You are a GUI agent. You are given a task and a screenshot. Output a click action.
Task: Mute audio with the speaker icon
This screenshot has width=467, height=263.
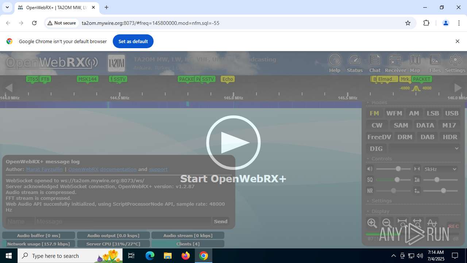point(370,169)
